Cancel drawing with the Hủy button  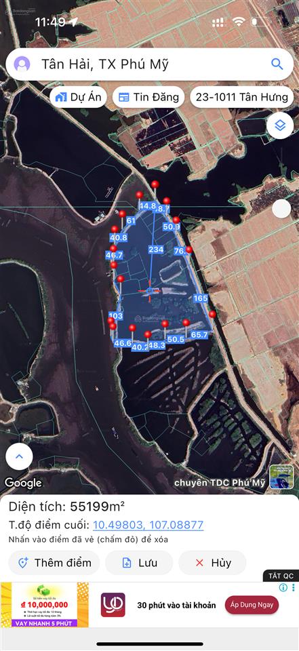[x=212, y=563]
